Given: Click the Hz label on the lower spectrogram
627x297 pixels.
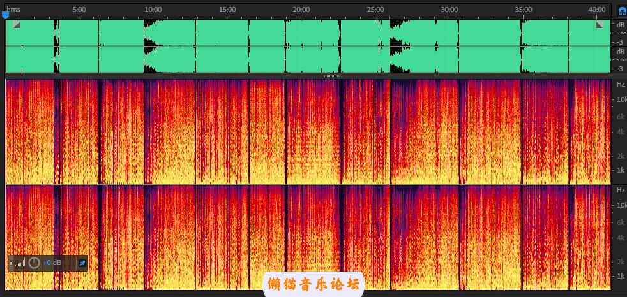Looking at the screenshot, I should (620, 190).
